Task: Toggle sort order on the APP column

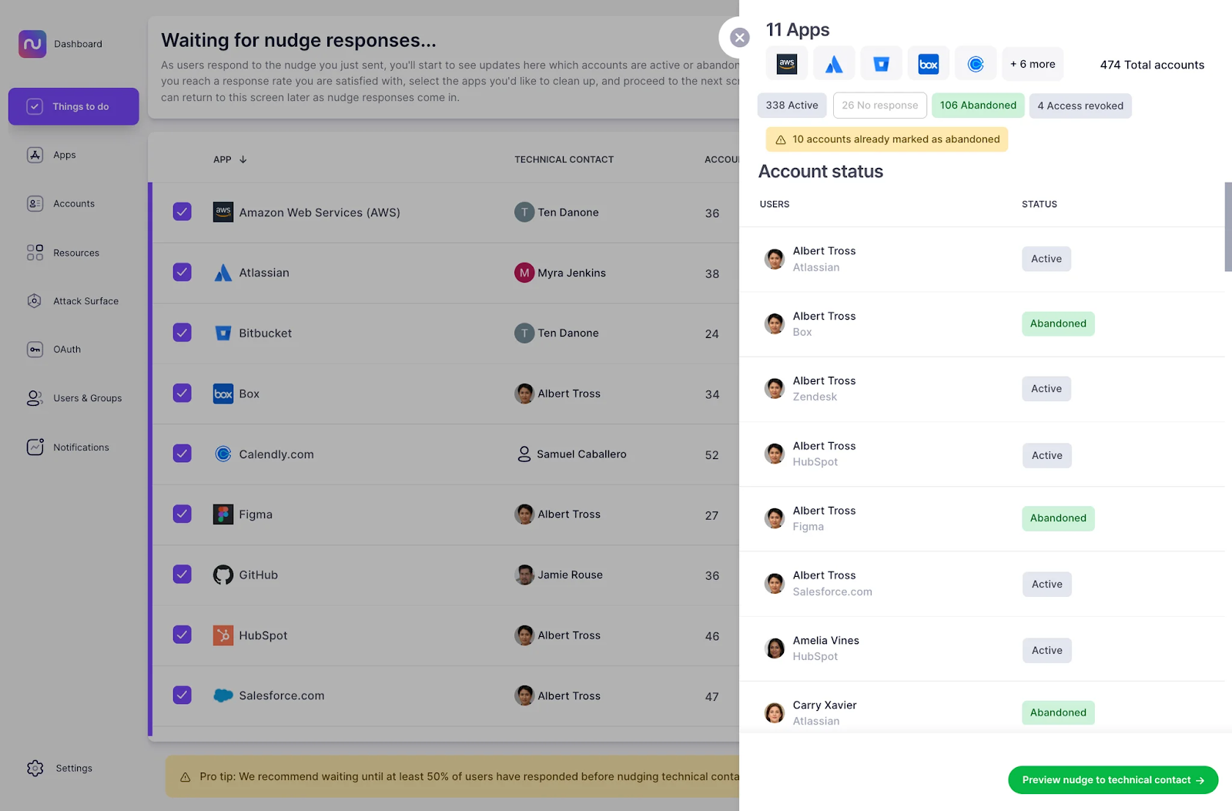Action: coord(229,159)
